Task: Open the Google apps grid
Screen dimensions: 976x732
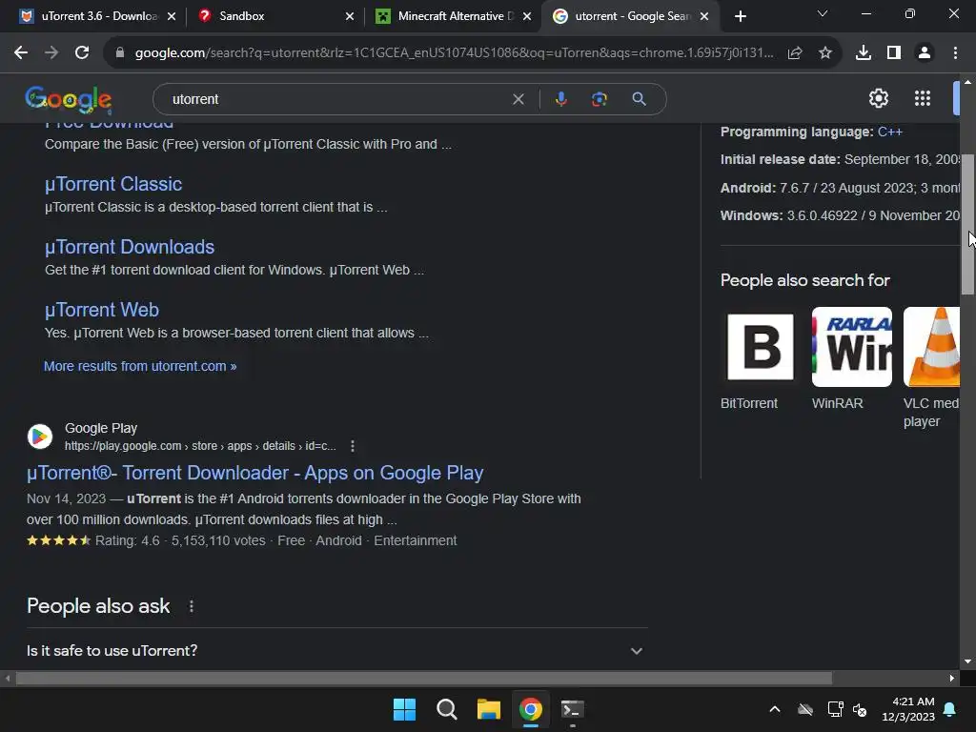Action: [923, 98]
